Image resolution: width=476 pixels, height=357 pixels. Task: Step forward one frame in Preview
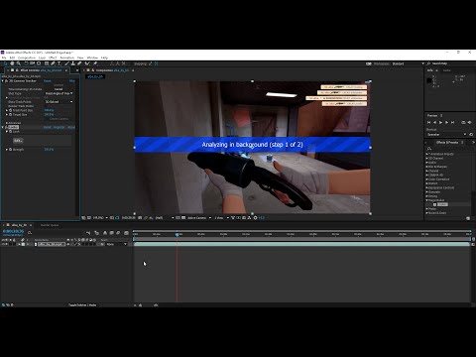point(446,122)
